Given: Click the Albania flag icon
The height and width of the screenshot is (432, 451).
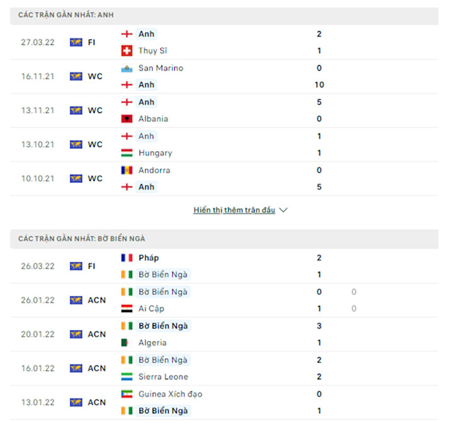Looking at the screenshot, I should click(127, 119).
